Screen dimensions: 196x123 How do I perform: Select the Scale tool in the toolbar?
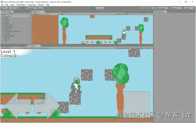click(x=17, y=8)
